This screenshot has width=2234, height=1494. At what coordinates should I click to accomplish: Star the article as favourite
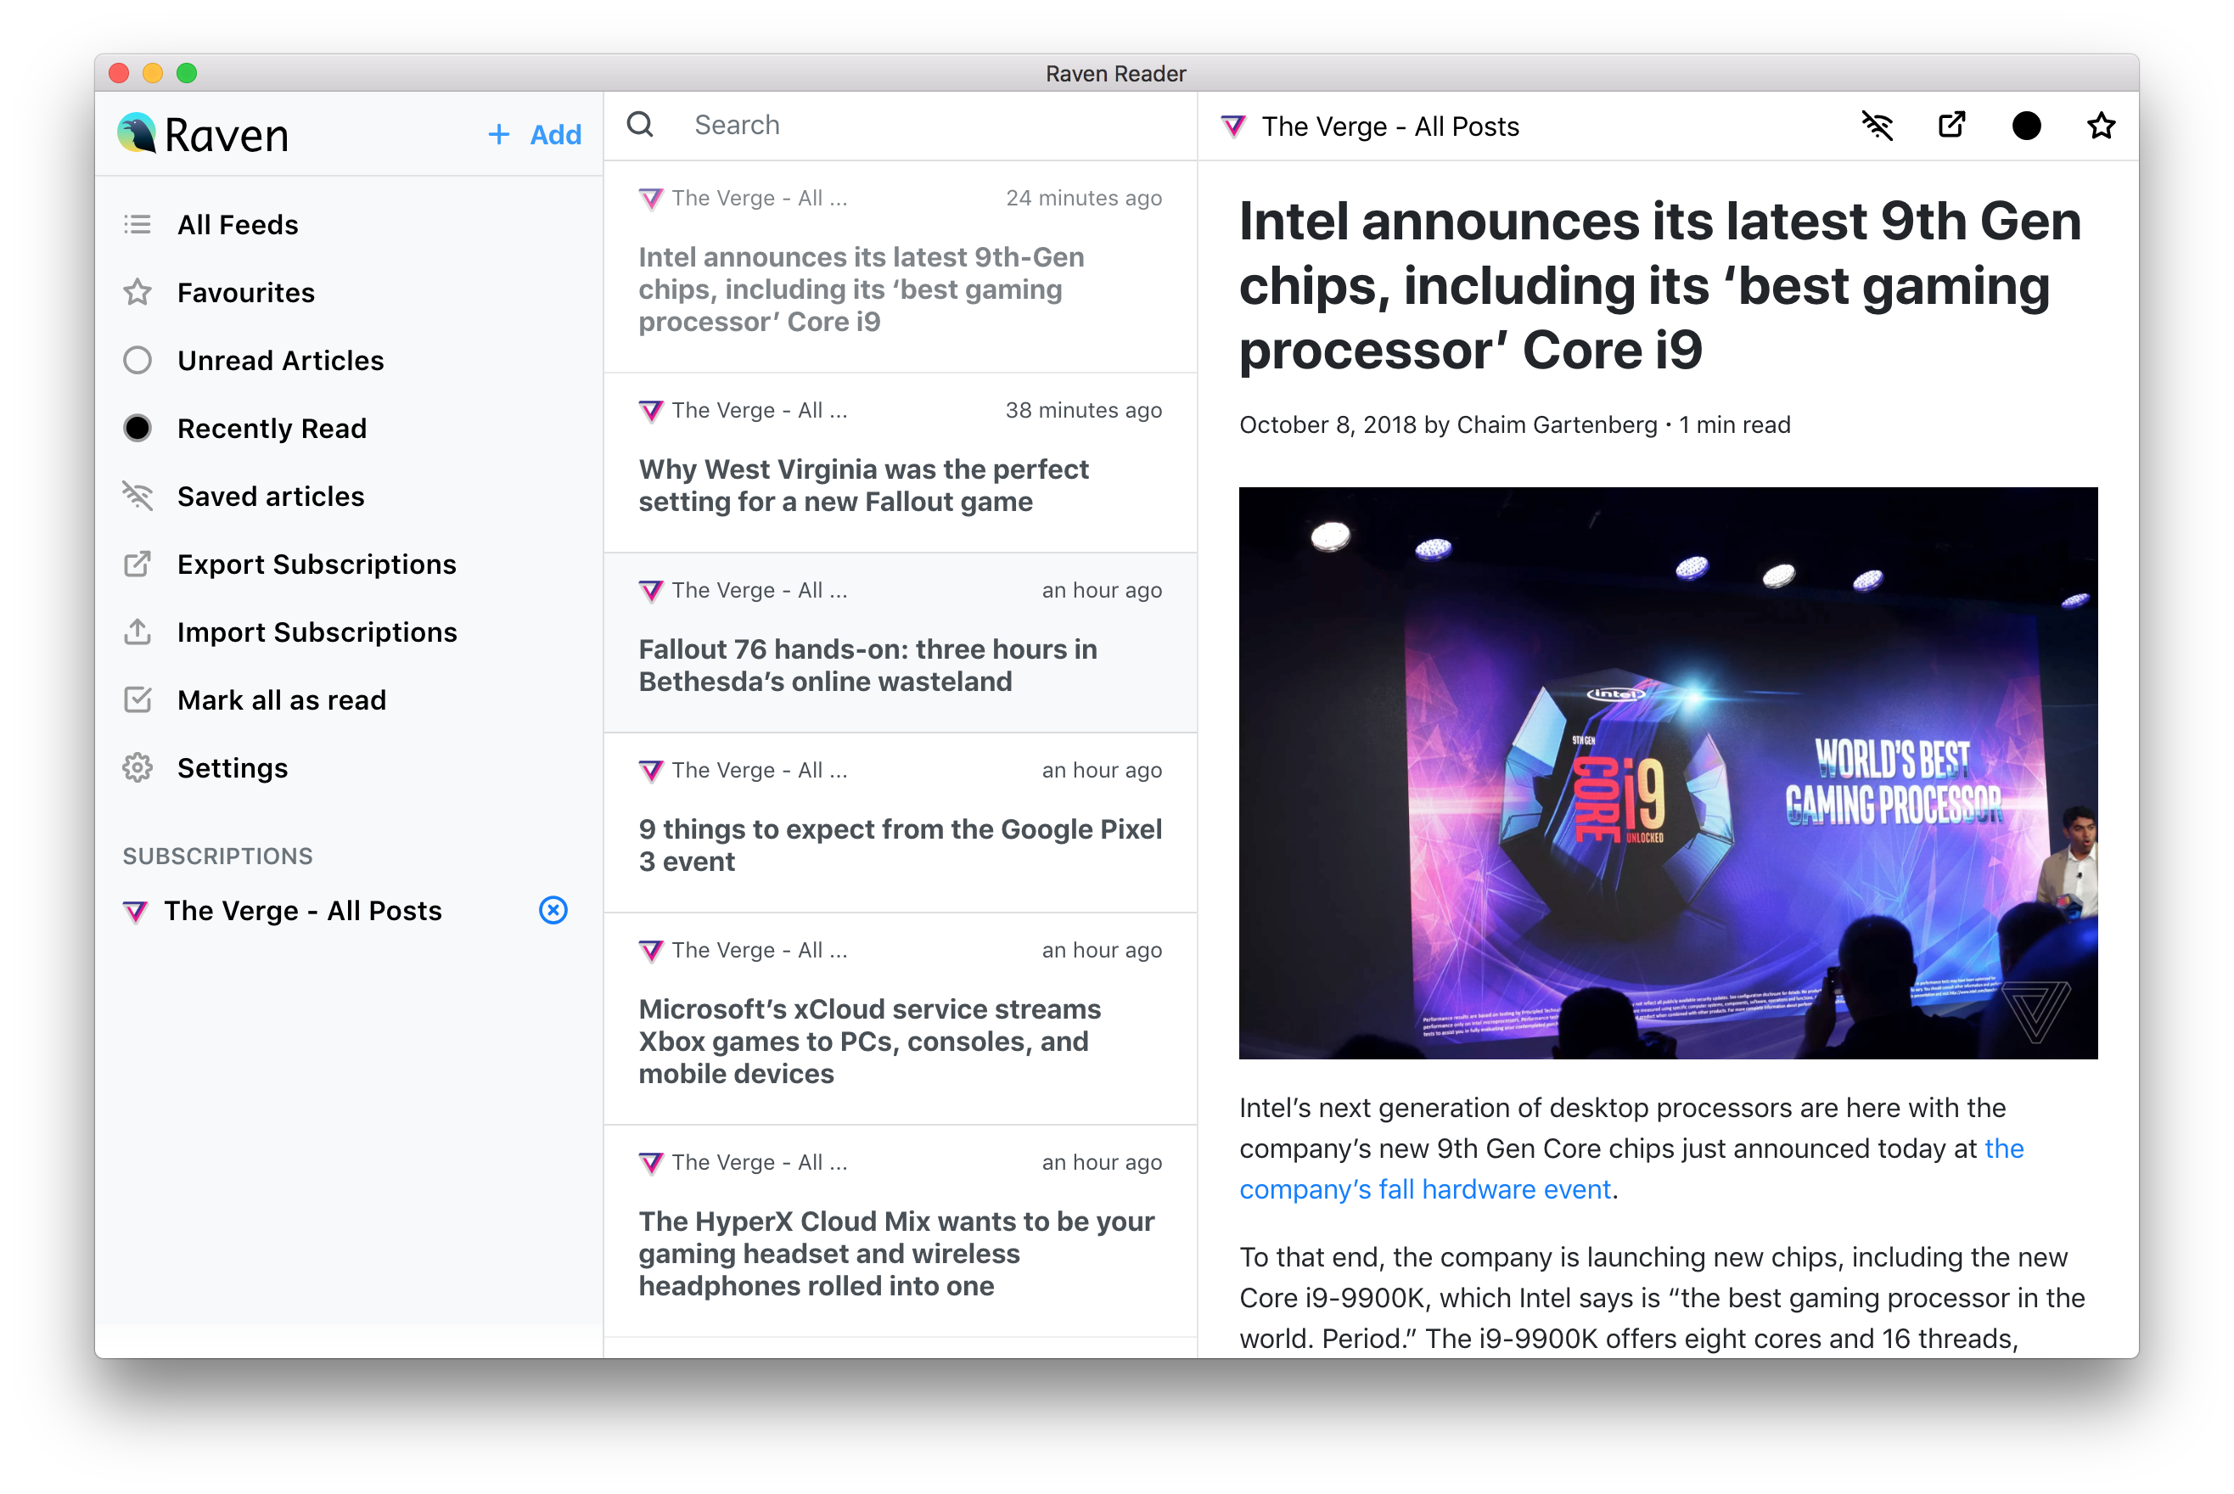(2101, 126)
